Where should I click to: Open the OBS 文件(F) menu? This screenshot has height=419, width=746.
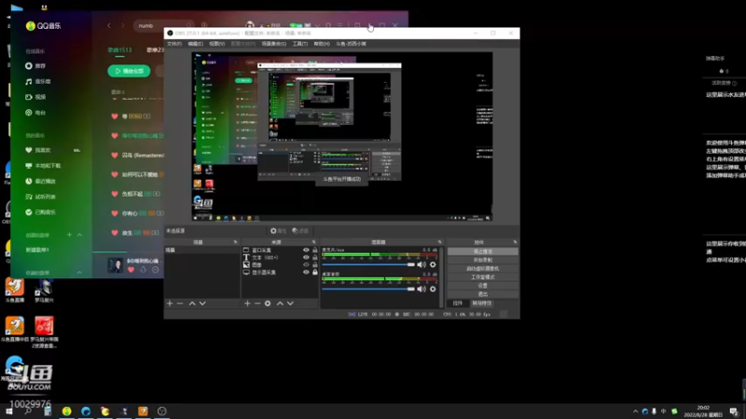click(174, 44)
